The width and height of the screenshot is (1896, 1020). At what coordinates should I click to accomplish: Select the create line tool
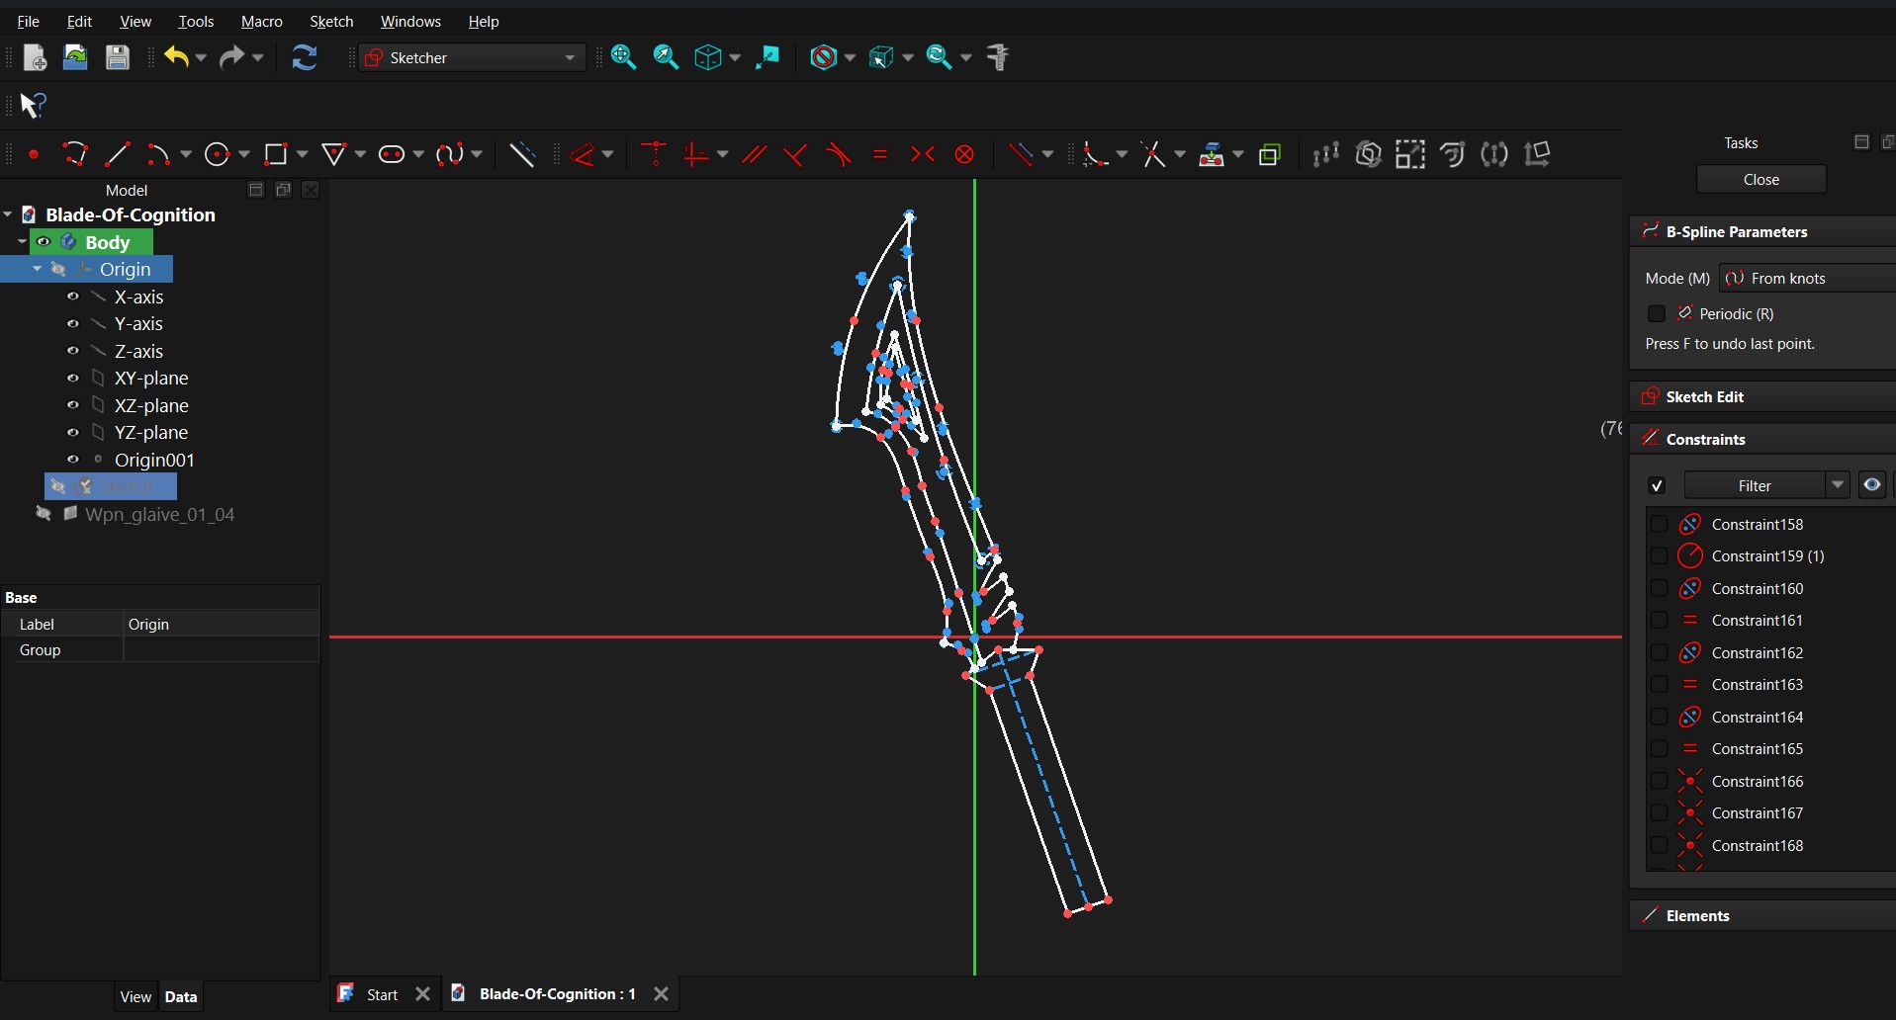118,154
